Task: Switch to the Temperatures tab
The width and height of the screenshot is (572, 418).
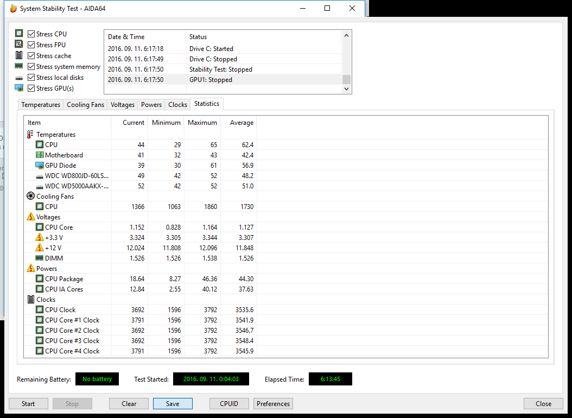Action: tap(41, 105)
